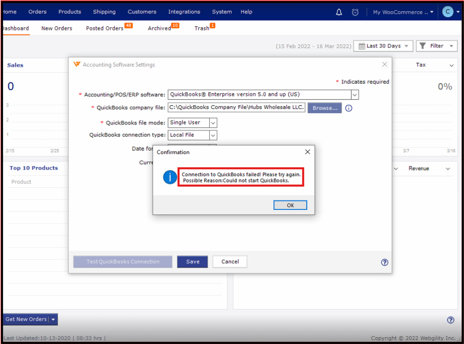Click the calendar icon on Last 30 Days
464x344 pixels.
[x=361, y=46]
